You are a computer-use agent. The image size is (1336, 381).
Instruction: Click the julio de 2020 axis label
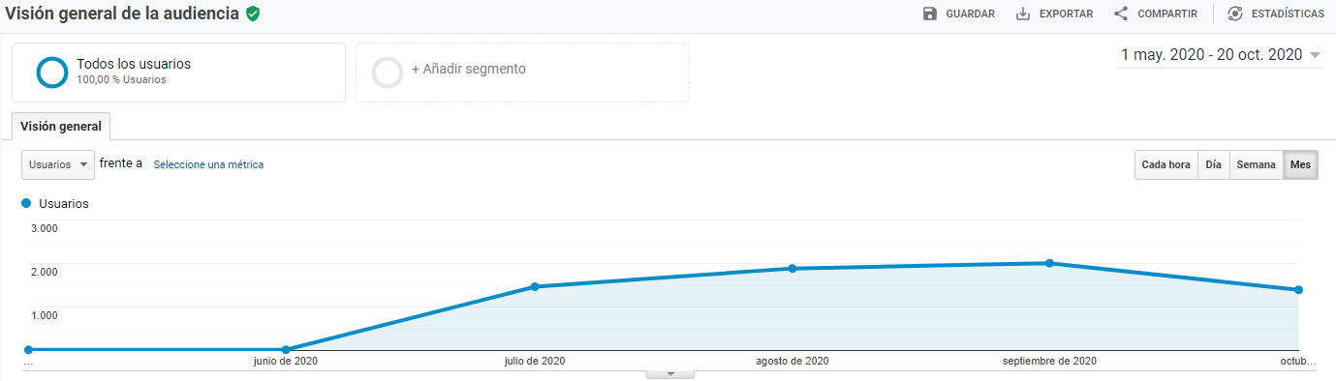[535, 361]
